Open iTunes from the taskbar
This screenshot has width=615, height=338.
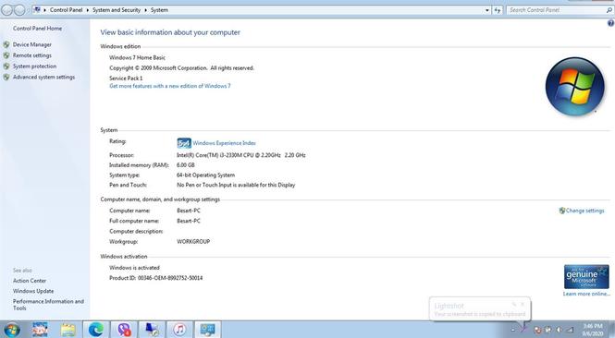coord(179,330)
